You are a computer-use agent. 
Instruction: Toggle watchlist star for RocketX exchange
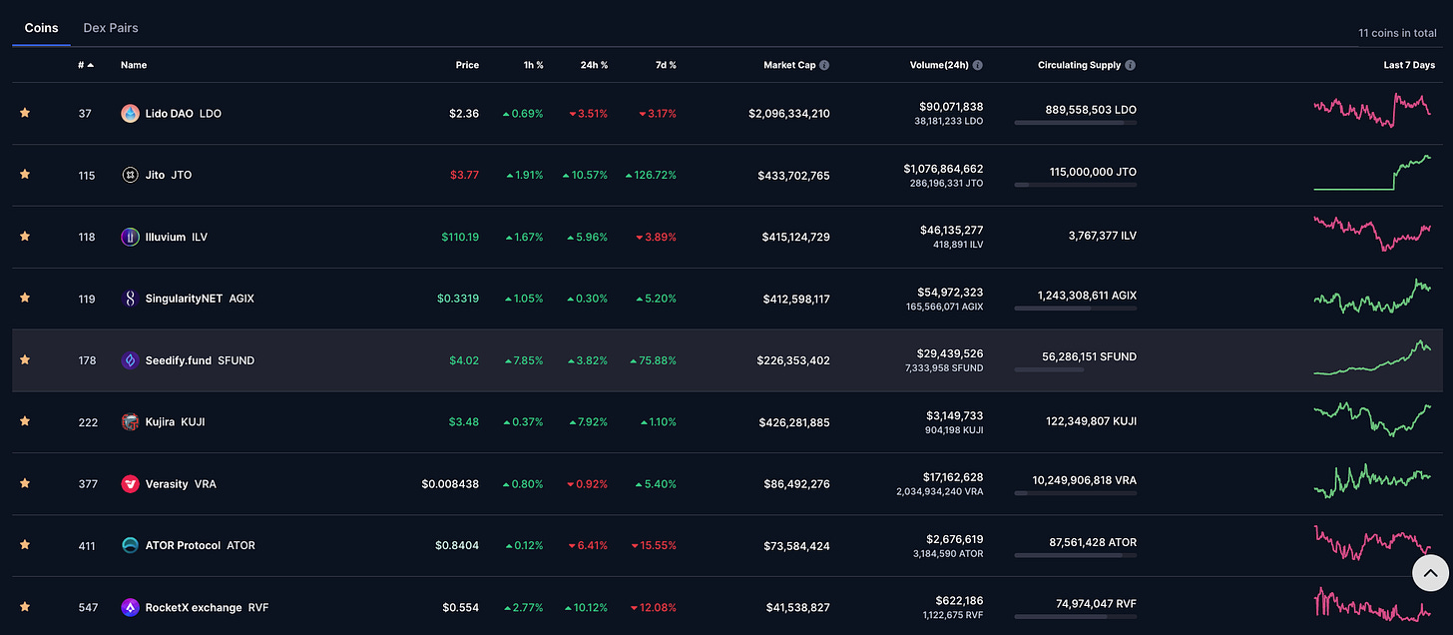click(x=25, y=606)
